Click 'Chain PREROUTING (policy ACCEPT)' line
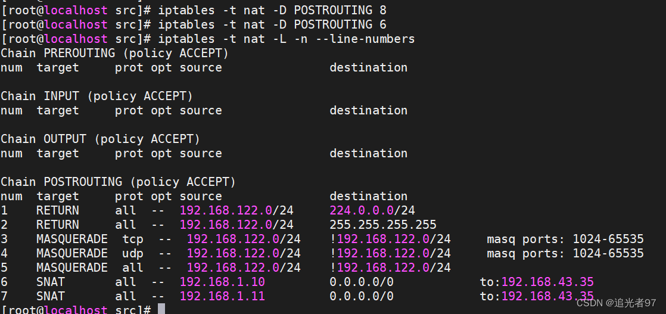 (115, 54)
